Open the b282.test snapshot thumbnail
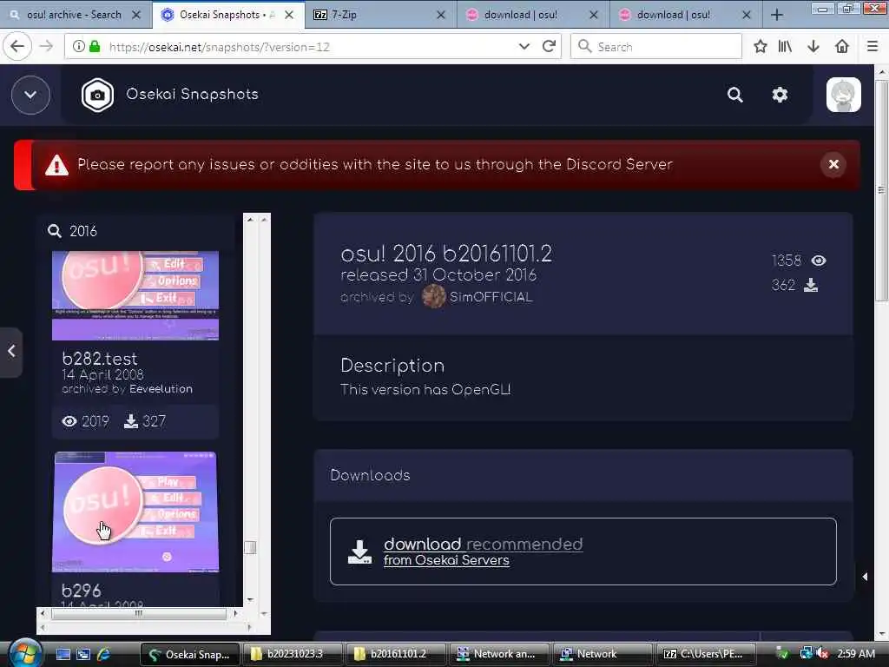 [x=135, y=295]
